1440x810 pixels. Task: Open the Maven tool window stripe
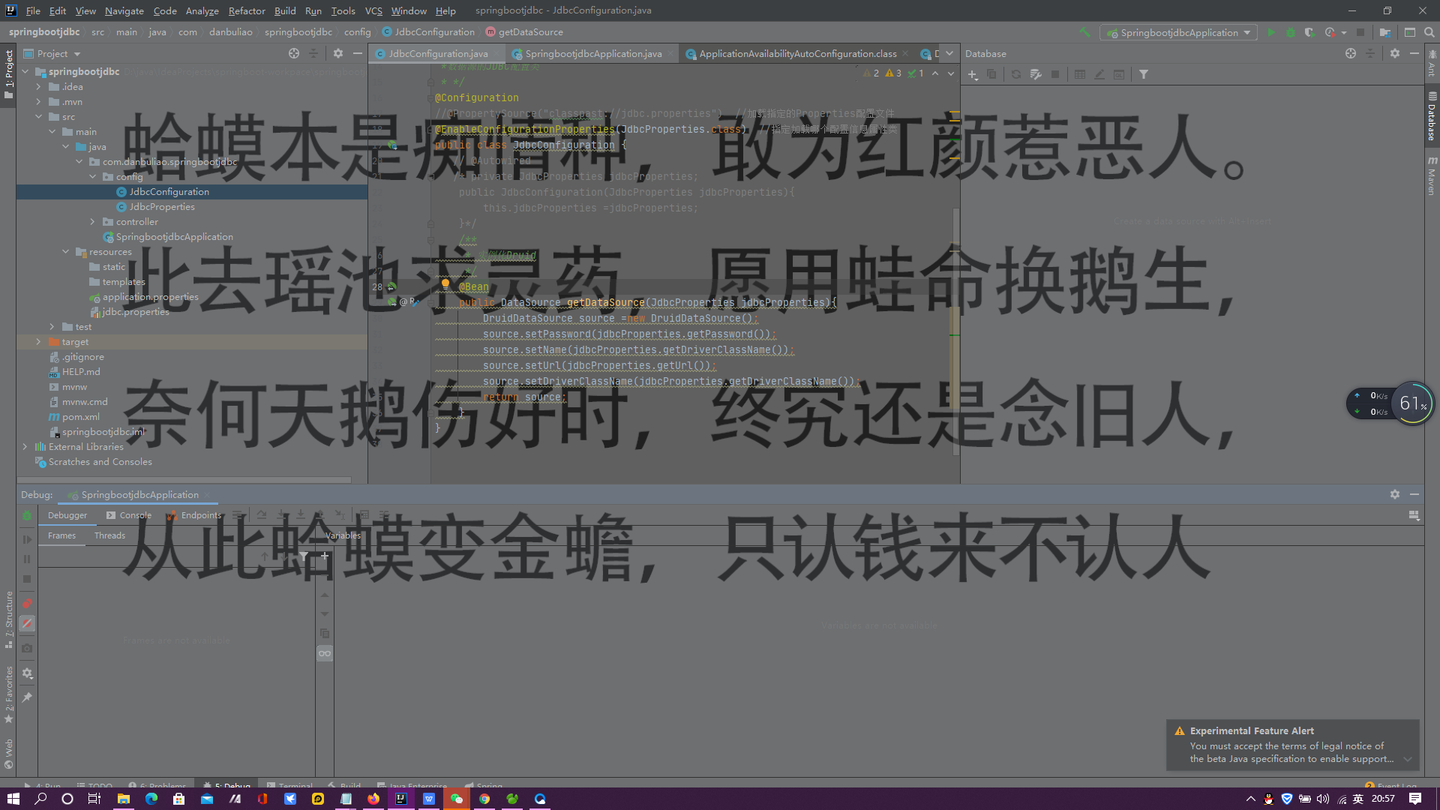click(1432, 176)
